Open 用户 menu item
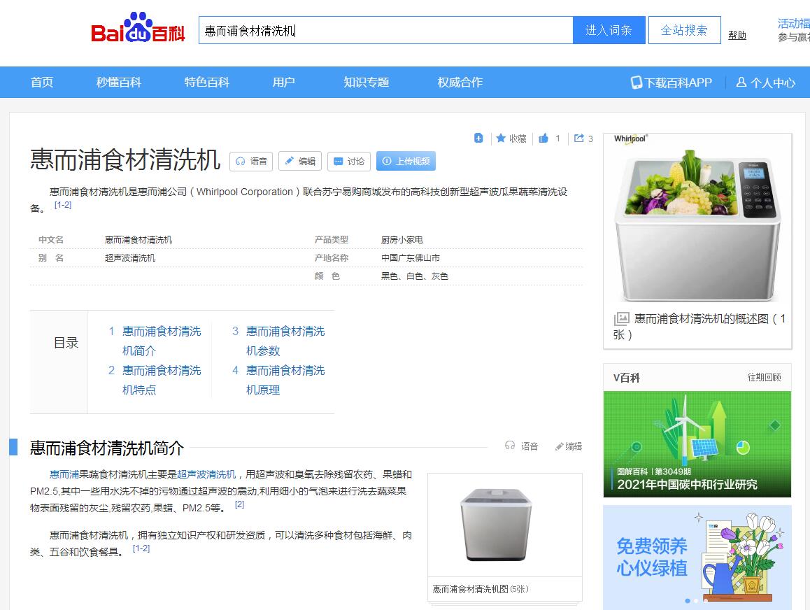 283,82
